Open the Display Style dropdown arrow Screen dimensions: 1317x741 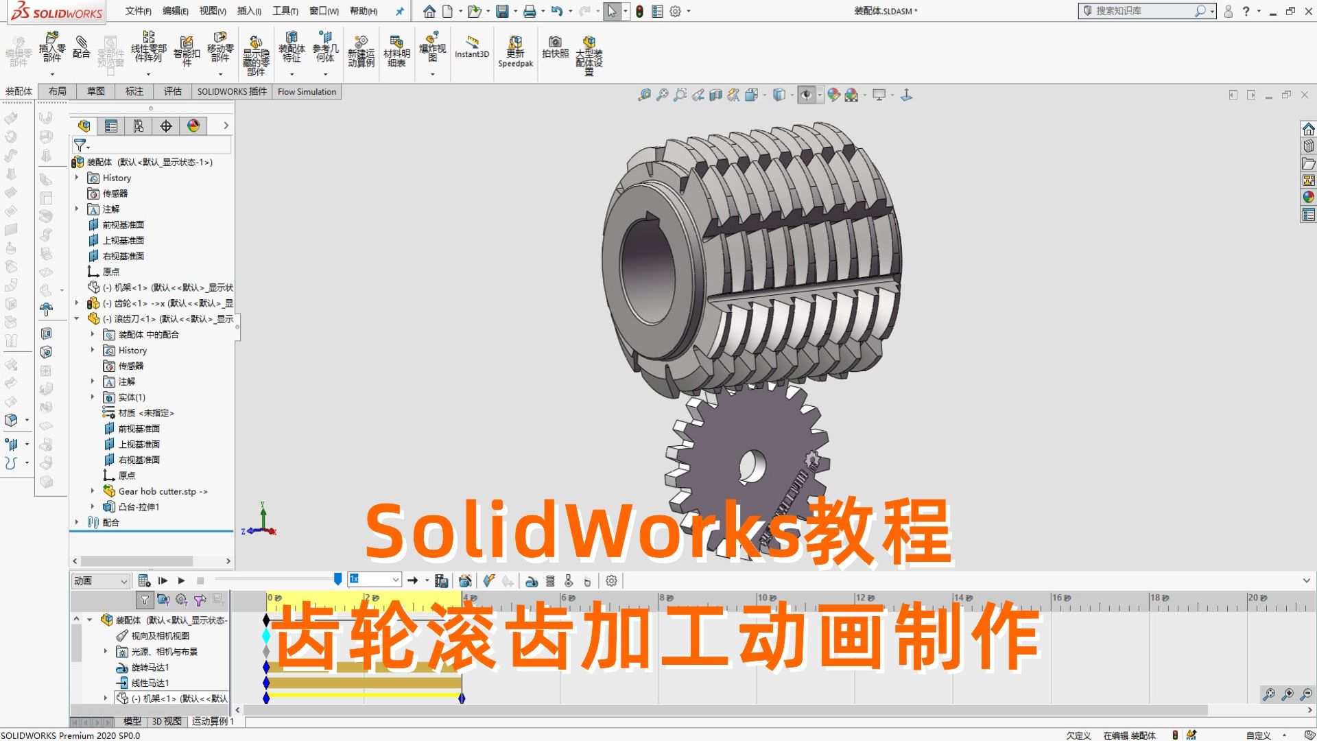click(791, 95)
